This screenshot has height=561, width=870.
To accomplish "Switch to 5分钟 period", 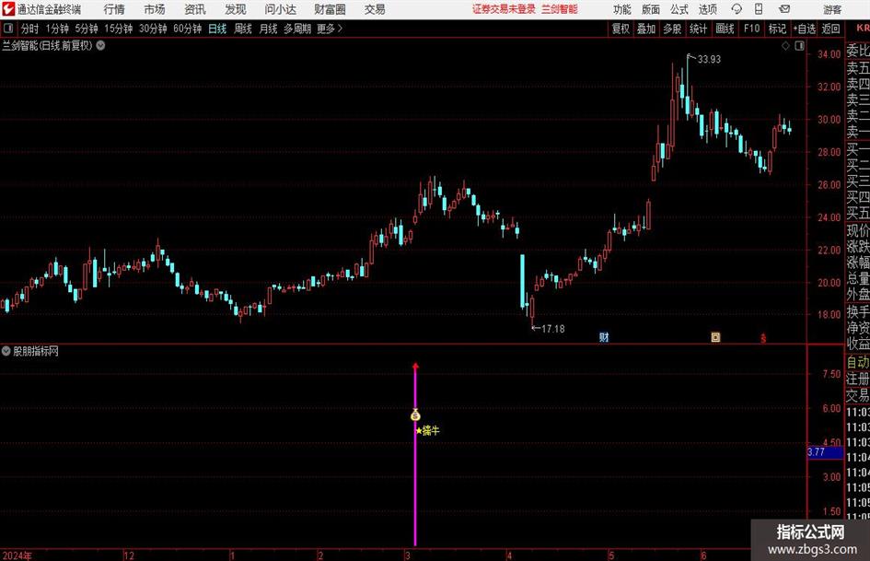I will tap(87, 29).
